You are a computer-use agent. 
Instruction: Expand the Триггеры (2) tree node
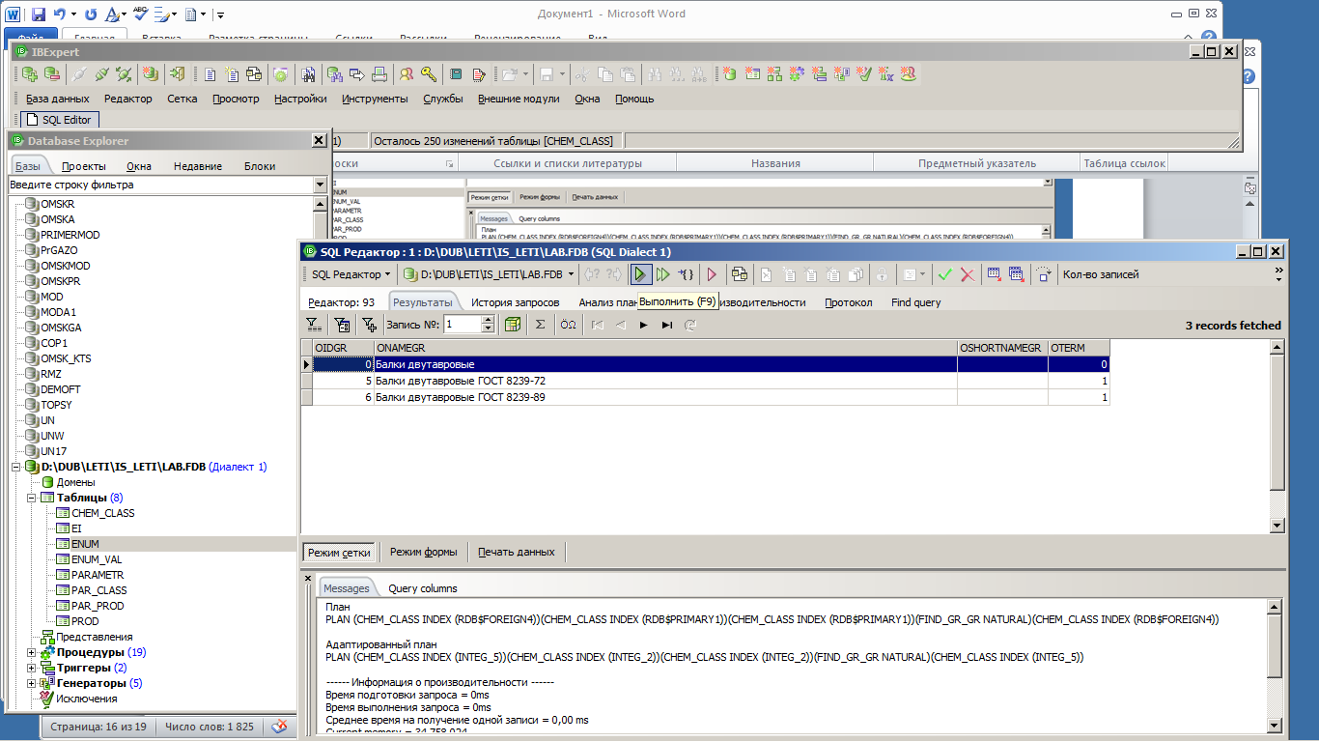[31, 668]
